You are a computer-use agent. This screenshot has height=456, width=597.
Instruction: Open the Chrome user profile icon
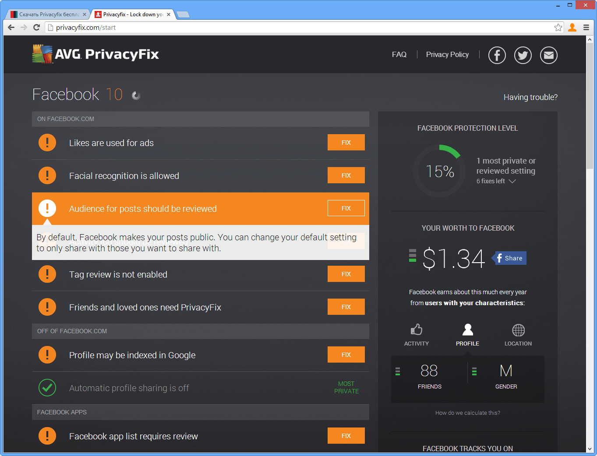coord(572,28)
